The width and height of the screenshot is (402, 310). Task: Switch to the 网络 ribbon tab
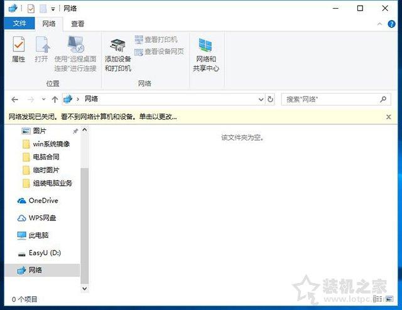click(49, 24)
